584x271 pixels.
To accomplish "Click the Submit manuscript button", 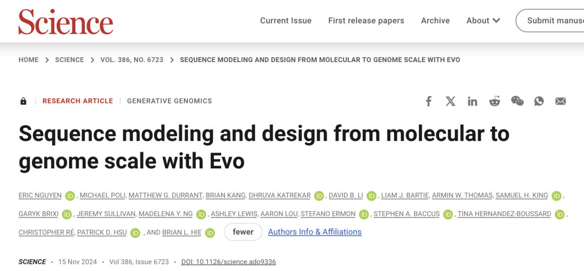I will click(550, 21).
